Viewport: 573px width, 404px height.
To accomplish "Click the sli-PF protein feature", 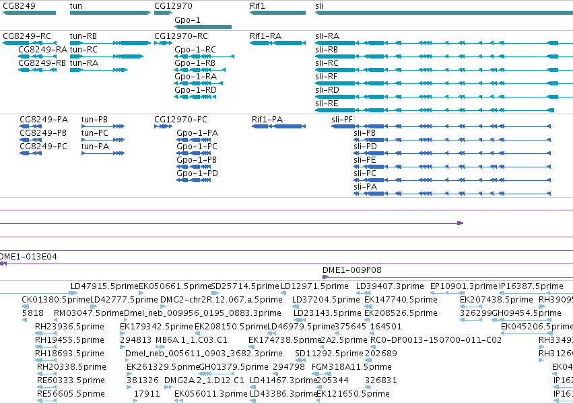I will [441, 126].
